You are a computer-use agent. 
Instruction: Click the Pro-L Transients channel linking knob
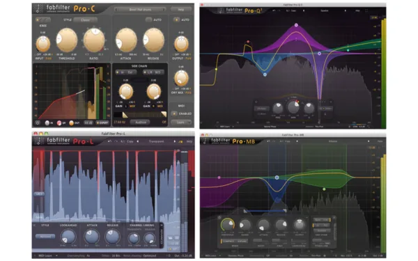134,238
